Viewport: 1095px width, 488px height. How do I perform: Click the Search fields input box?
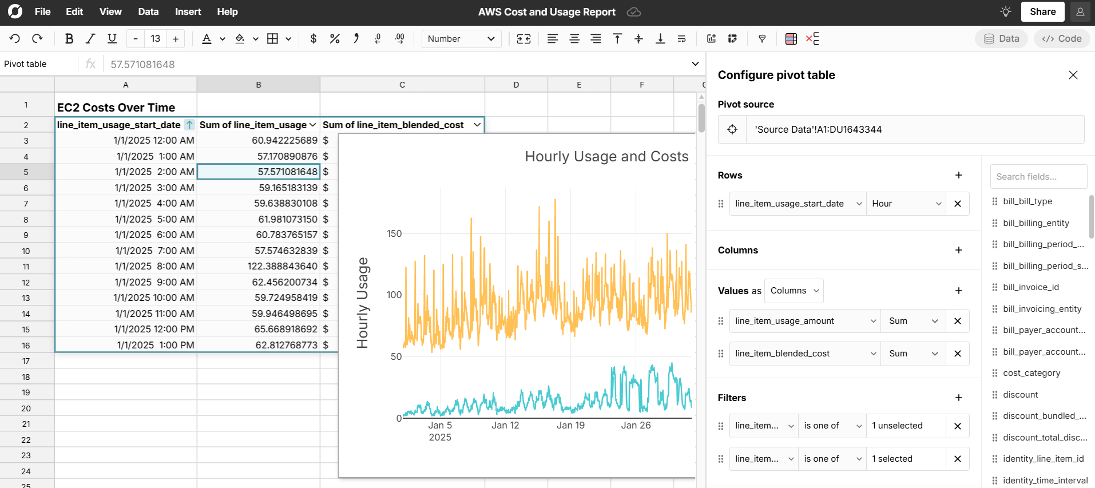[x=1038, y=177]
